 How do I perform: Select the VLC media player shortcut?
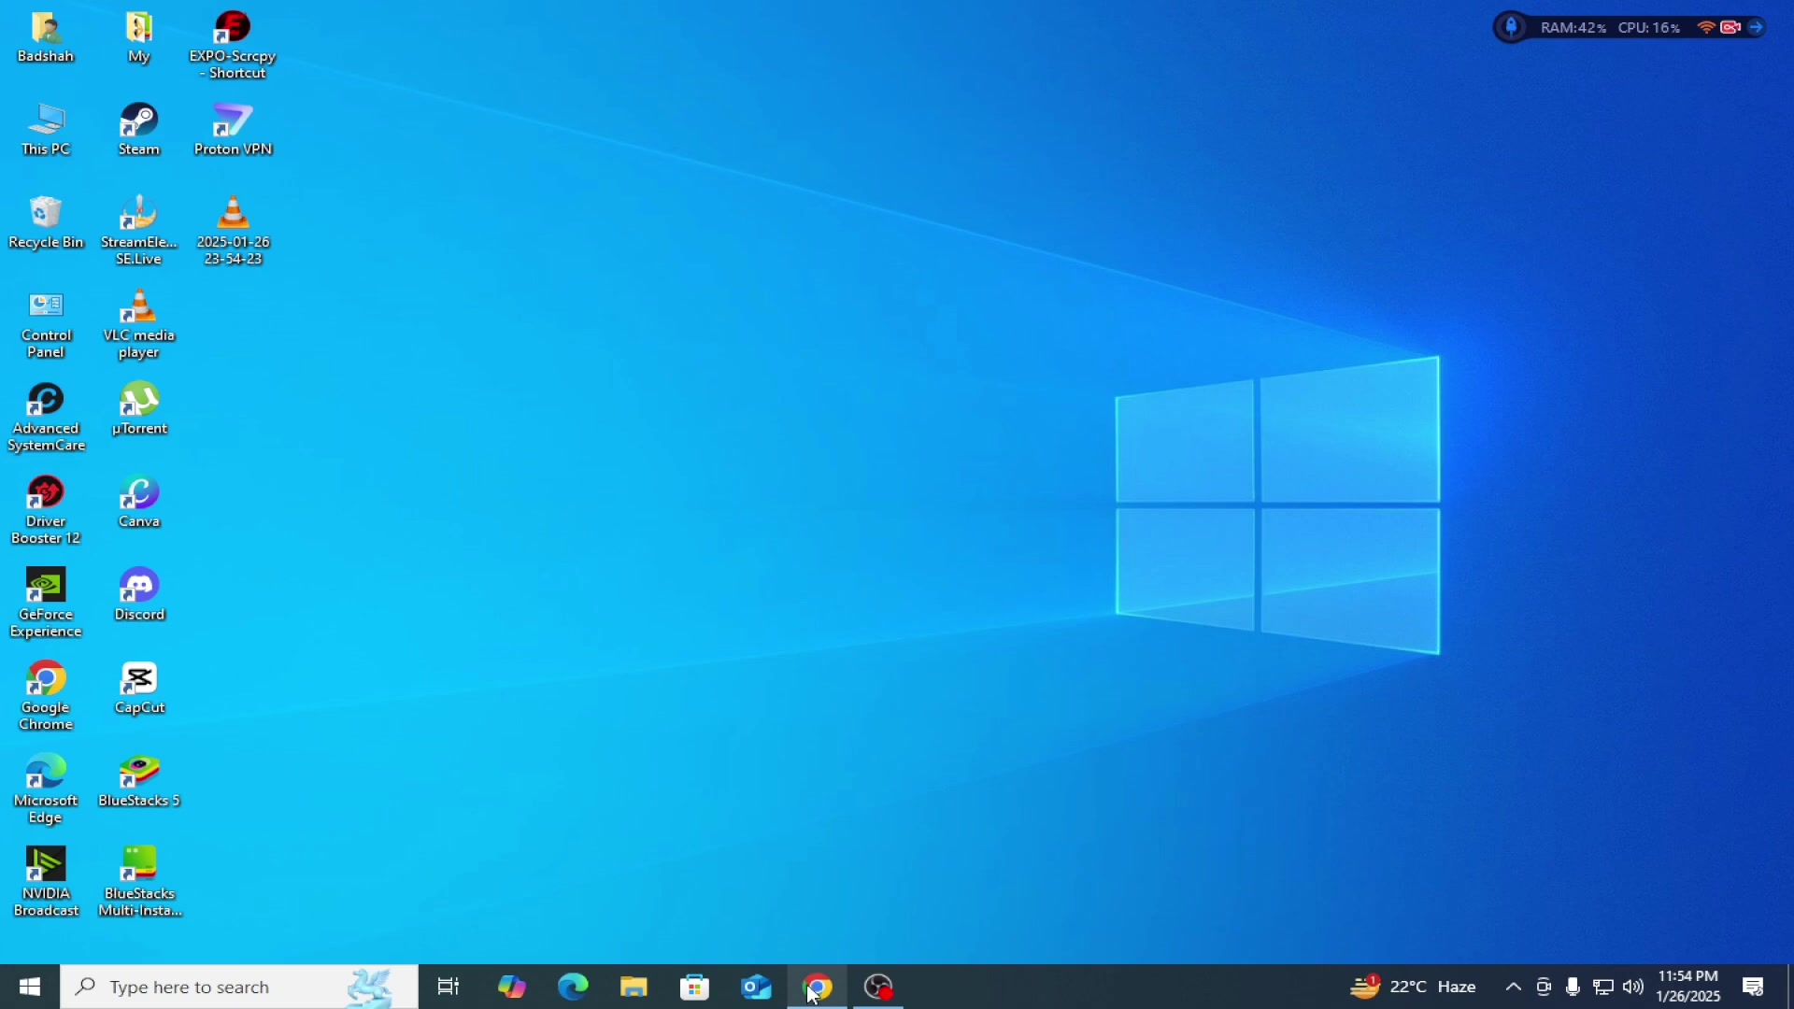(139, 325)
